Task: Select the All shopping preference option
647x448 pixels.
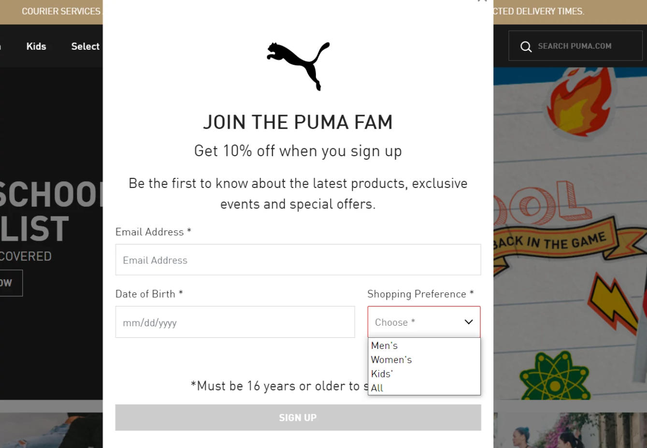Action: [x=377, y=388]
